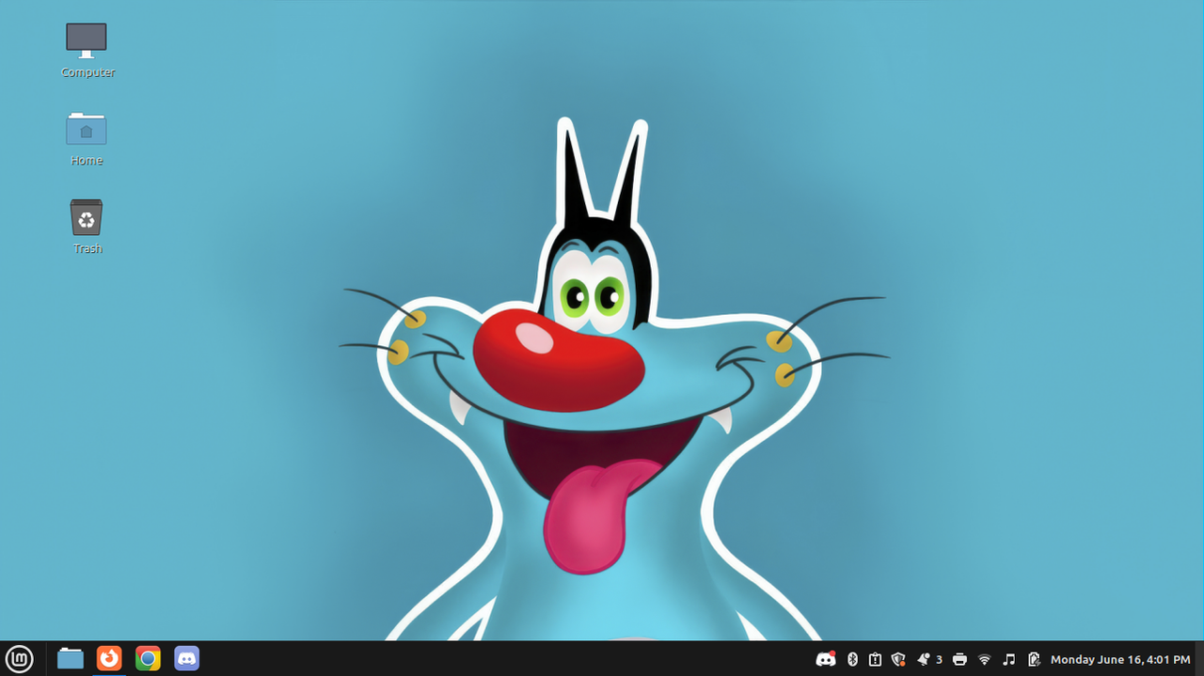Click the clipboard warning tray icon
This screenshot has height=676, width=1204.
(875, 659)
